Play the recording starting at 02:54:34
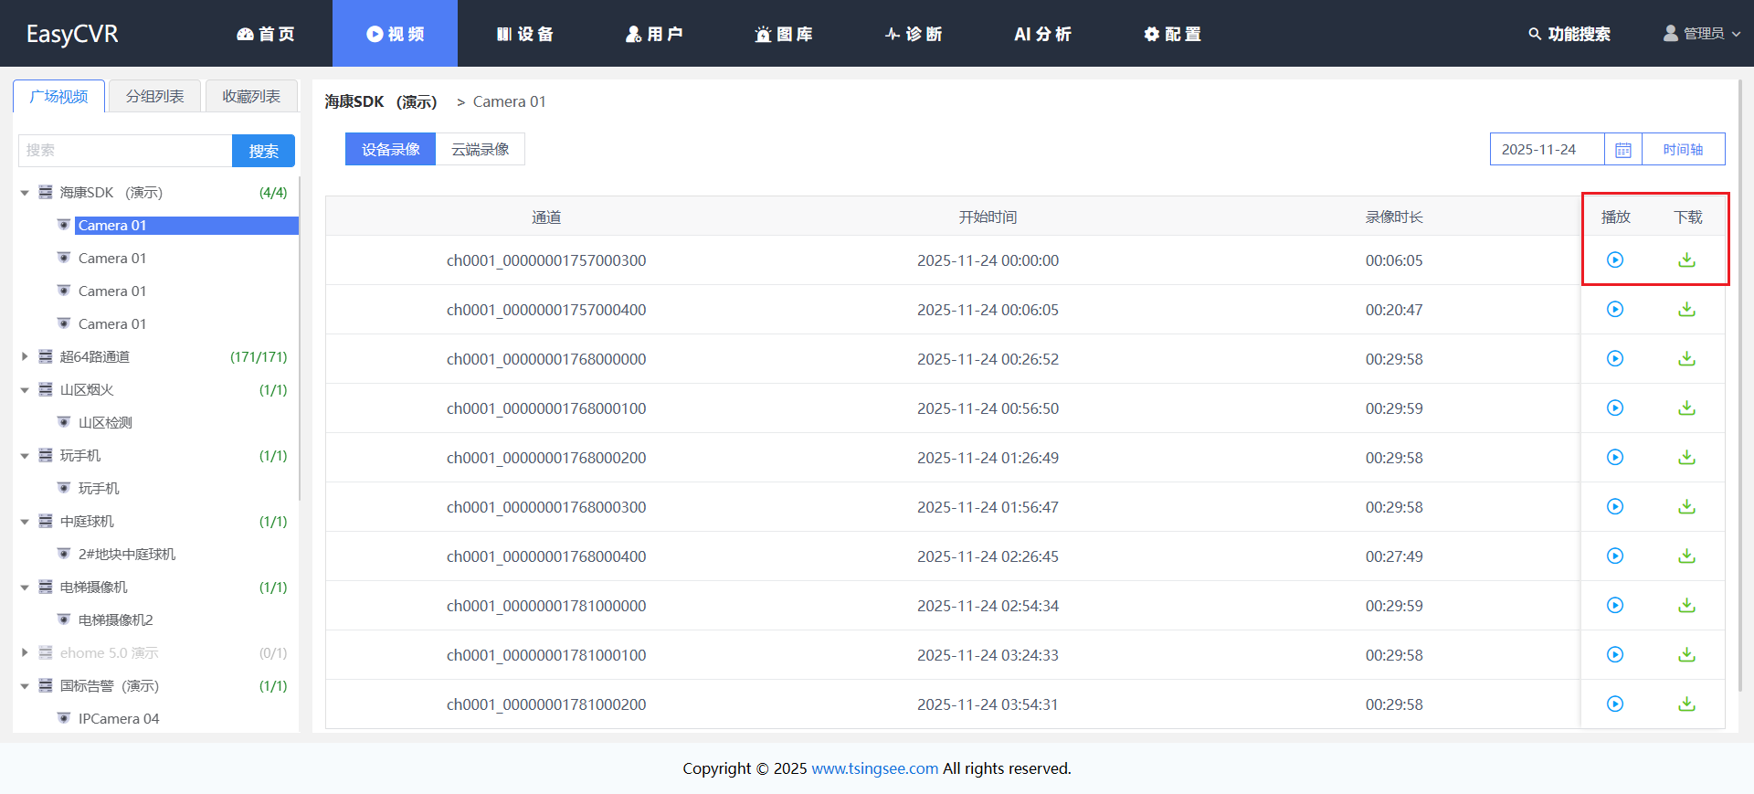 [1615, 606]
